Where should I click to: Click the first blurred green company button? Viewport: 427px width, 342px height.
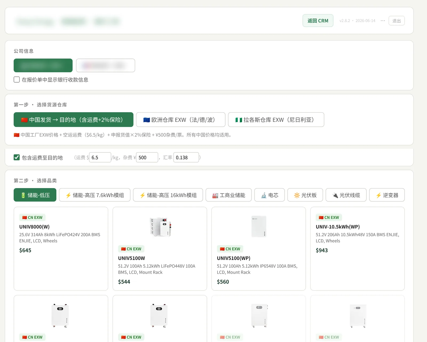[43, 65]
